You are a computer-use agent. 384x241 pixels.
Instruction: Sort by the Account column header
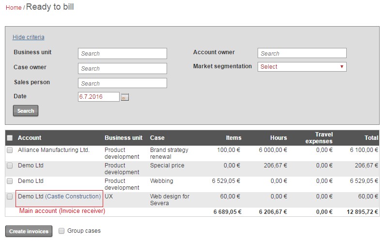click(30, 138)
